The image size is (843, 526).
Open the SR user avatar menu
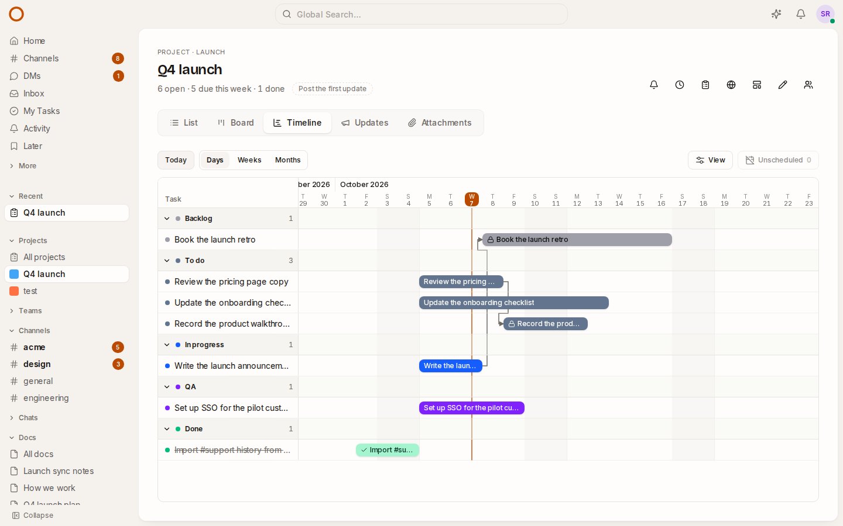point(825,14)
